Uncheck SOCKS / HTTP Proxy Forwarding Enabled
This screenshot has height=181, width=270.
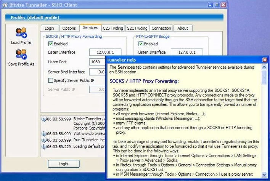(50, 44)
